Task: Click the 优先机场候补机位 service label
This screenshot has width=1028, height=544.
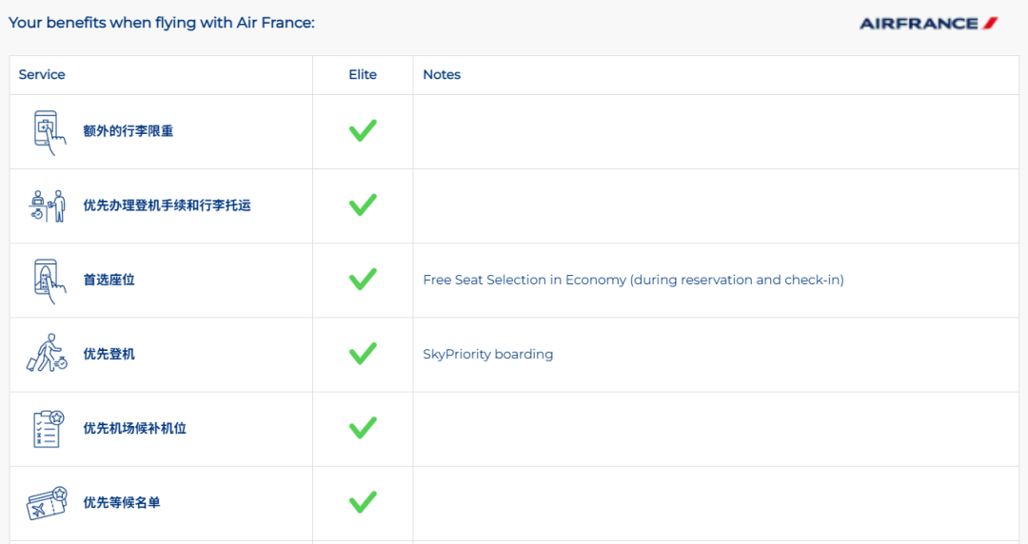Action: click(x=134, y=428)
